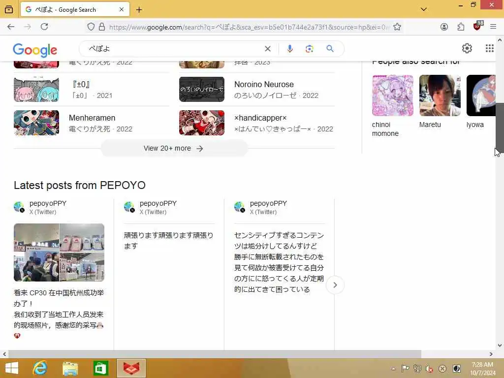Open File Explorer from taskbar
This screenshot has height=378, width=504.
(70, 368)
